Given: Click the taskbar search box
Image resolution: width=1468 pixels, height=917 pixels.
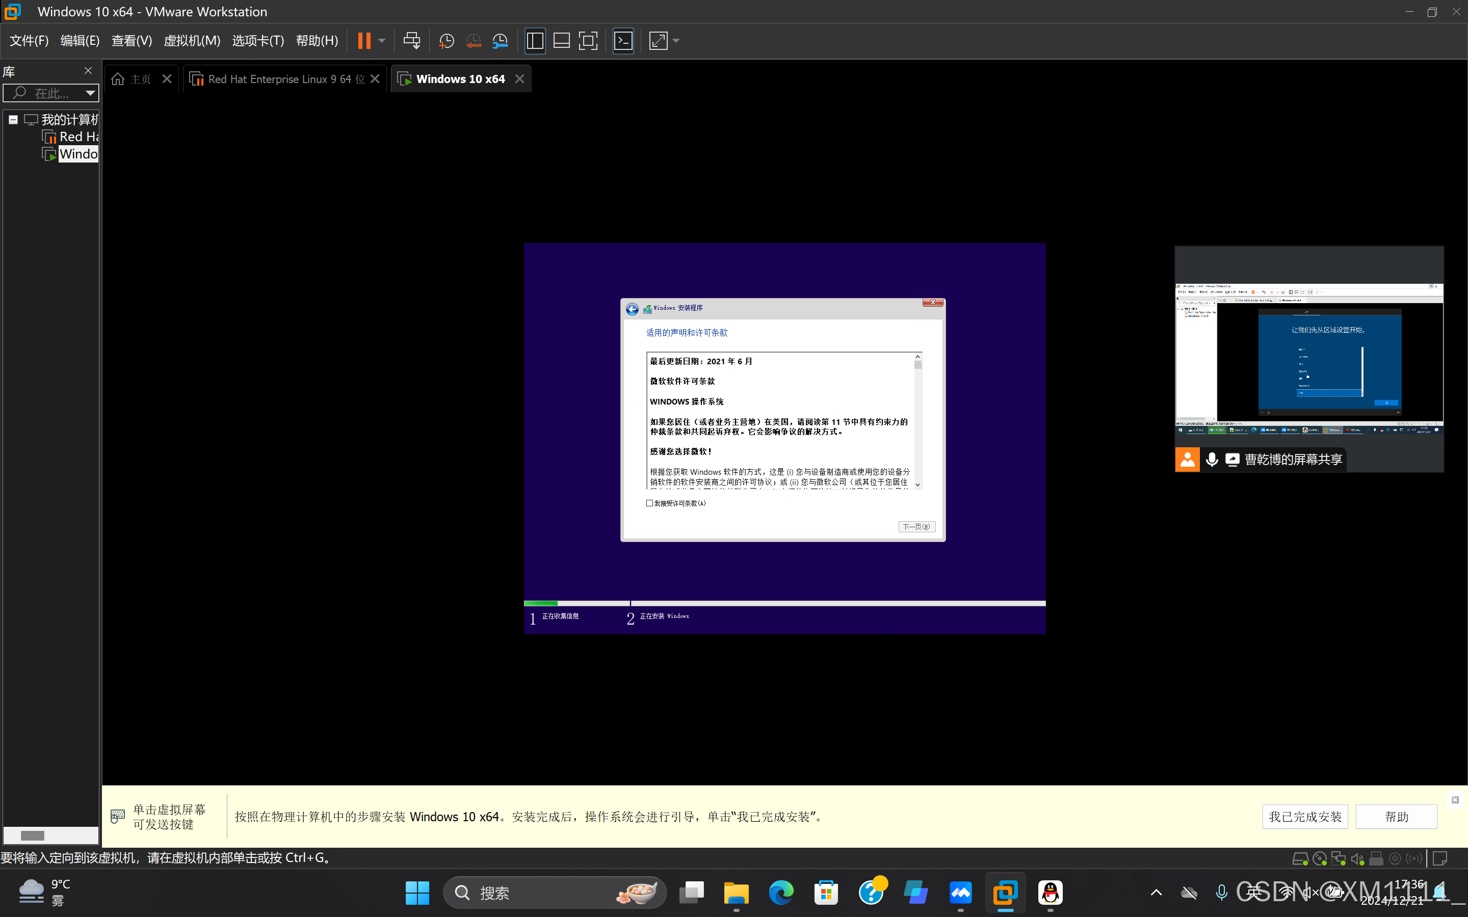Looking at the screenshot, I should click(x=555, y=893).
